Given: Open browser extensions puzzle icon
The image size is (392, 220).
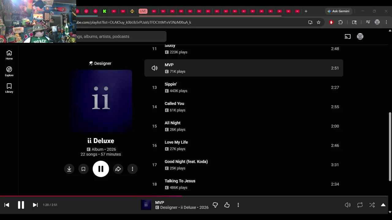Looking at the screenshot, I should point(341,22).
